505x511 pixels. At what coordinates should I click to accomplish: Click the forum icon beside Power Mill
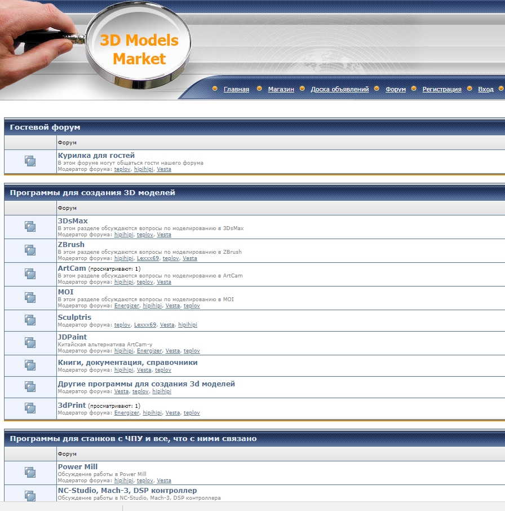(x=30, y=472)
